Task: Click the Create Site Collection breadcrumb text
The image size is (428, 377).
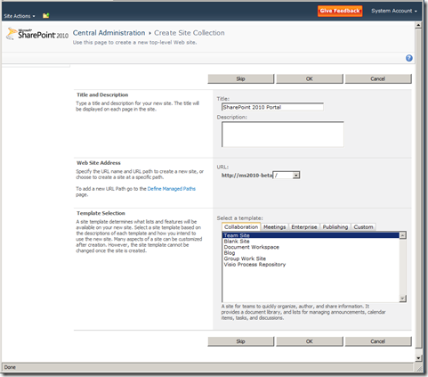Action: 190,33
